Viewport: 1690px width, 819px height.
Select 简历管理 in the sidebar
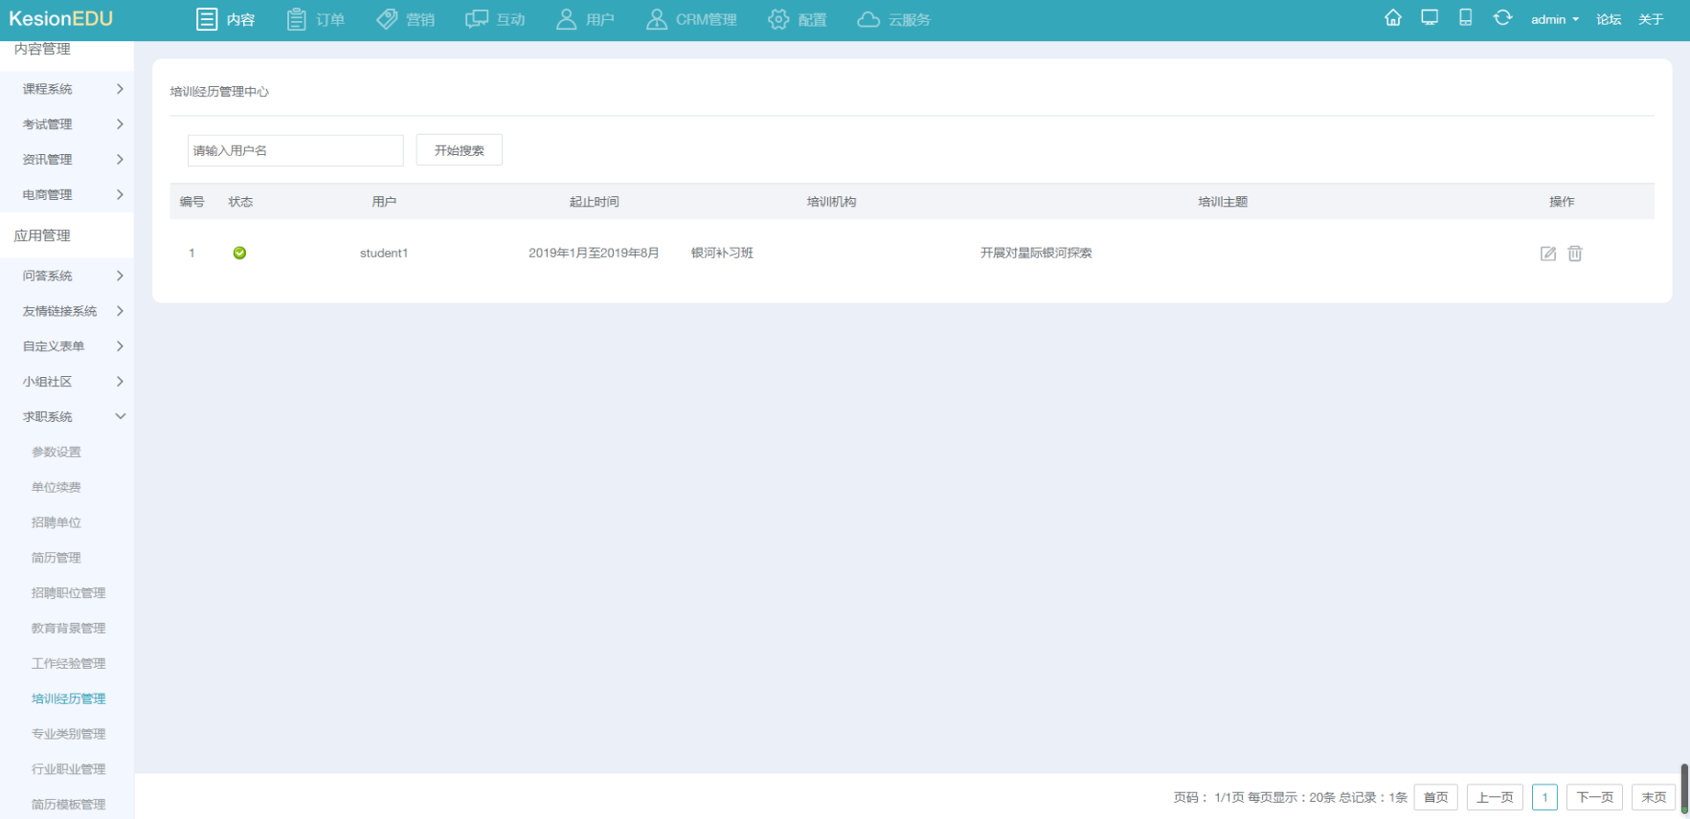tap(56, 558)
